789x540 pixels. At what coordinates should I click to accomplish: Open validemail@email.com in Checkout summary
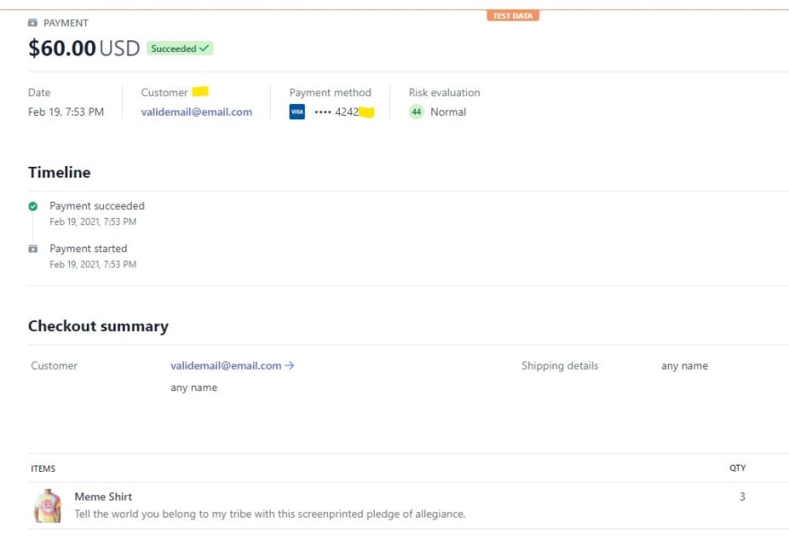[x=226, y=366]
